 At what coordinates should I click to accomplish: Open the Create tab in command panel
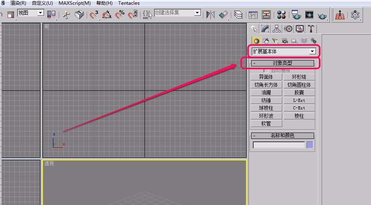(x=254, y=29)
